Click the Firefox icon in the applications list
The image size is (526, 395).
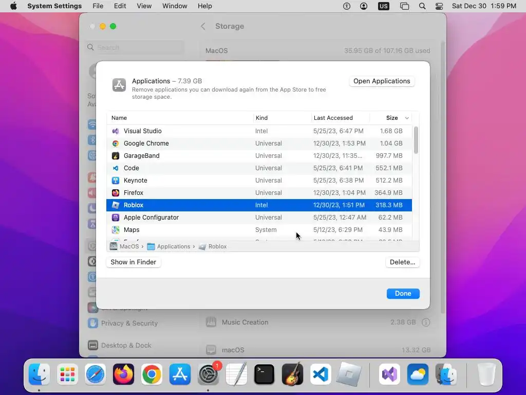tap(116, 193)
